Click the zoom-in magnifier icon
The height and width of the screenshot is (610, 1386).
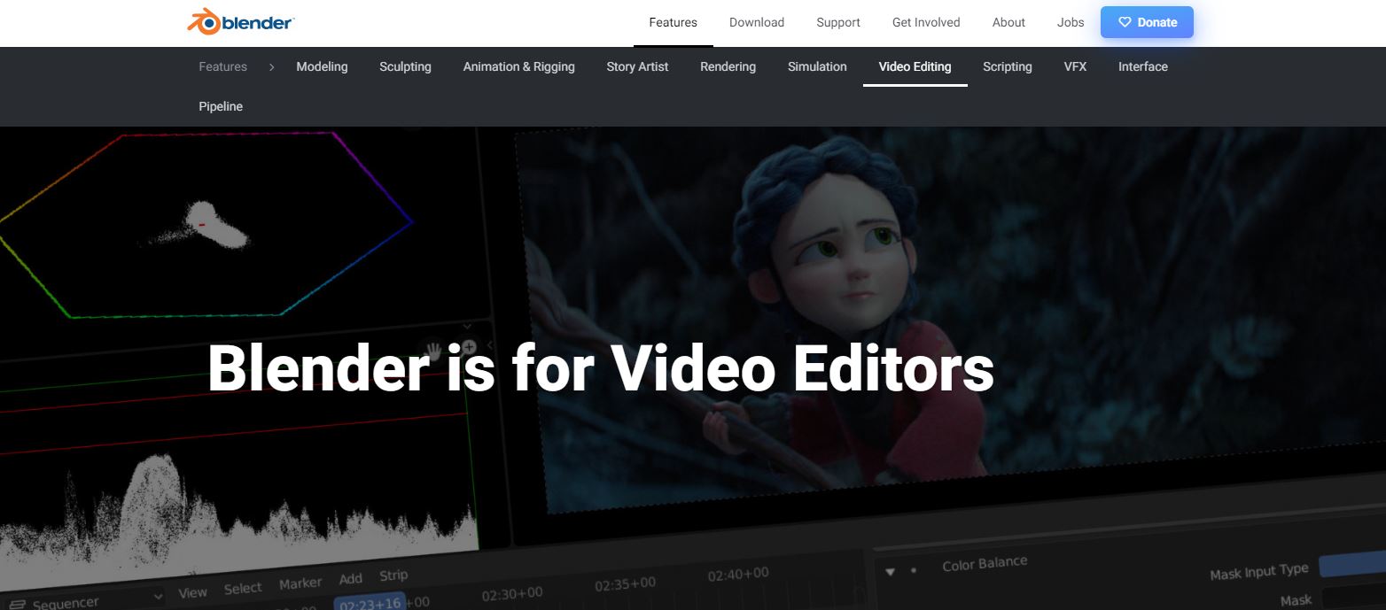tap(469, 346)
